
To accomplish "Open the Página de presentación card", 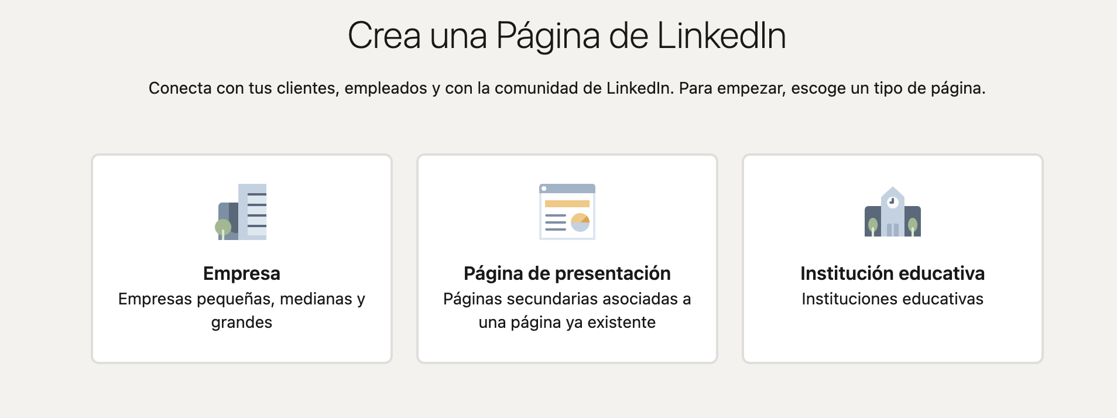I will [x=567, y=259].
